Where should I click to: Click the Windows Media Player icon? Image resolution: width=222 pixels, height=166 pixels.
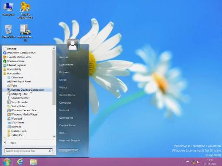pos(9,115)
